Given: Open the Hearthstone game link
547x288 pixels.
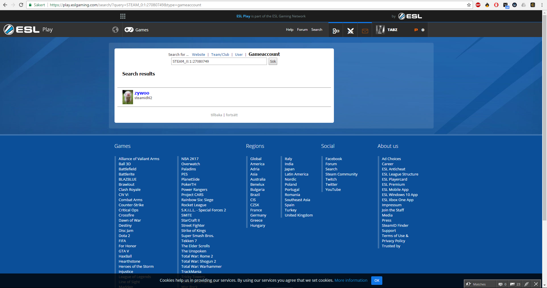Looking at the screenshot, I should pos(129,262).
